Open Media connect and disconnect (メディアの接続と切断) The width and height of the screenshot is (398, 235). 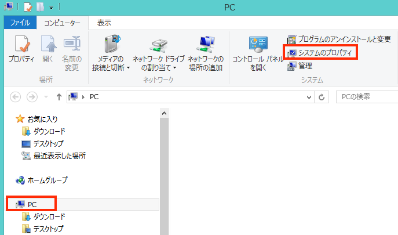coord(111,53)
